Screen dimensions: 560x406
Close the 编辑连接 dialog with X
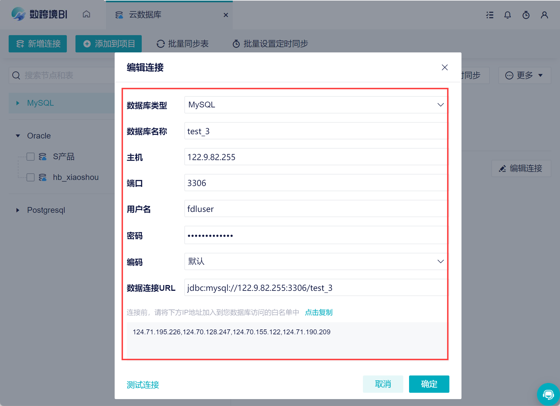click(444, 67)
